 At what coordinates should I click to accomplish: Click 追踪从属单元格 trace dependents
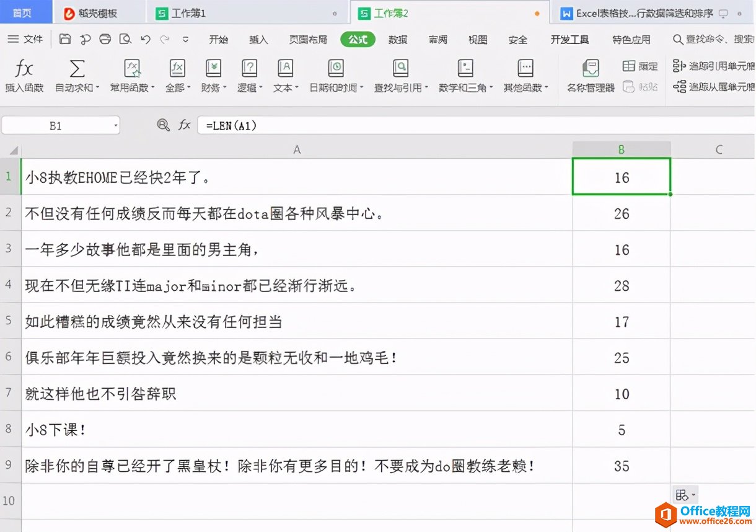coord(715,87)
